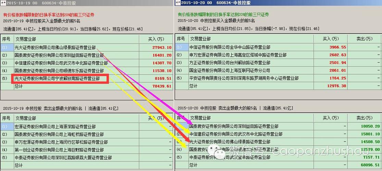This screenshot has height=171, width=382.
Task: Click the line with 上榜当日均价[20.91]
Action: click(x=73, y=29)
